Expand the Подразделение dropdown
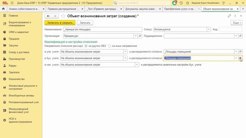This screenshot has height=138, width=246. [236, 36]
